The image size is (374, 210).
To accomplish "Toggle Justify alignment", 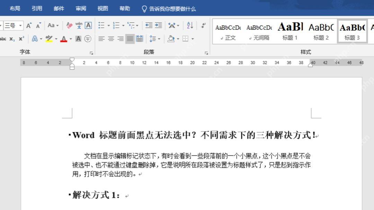I will click(x=130, y=39).
